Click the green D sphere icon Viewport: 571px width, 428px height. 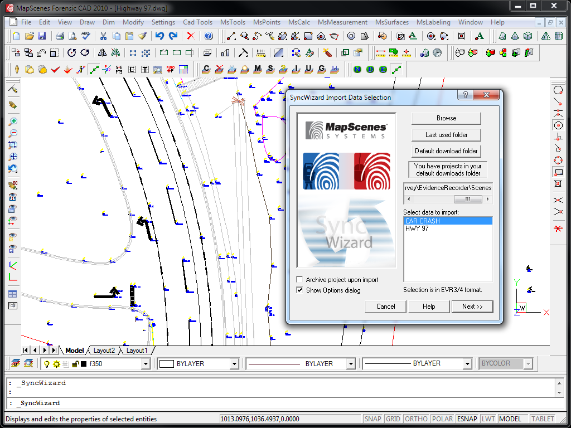[370, 69]
